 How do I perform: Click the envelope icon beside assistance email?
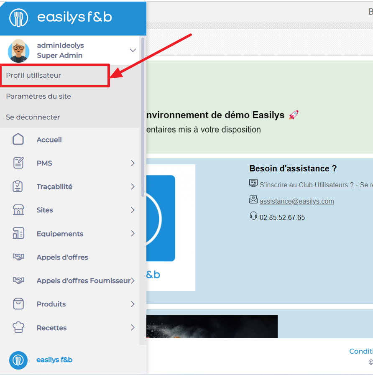click(x=253, y=200)
